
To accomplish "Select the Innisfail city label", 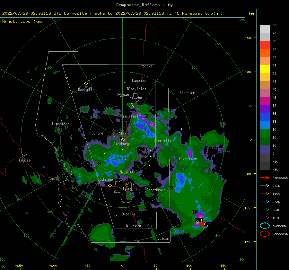I will 130,116.
